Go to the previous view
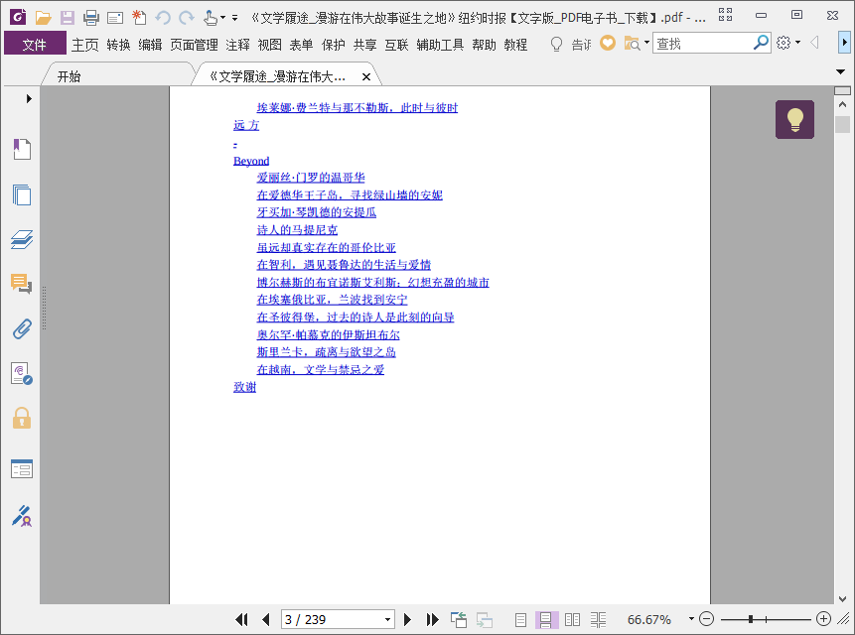Viewport: 855px width, 635px height. [459, 620]
